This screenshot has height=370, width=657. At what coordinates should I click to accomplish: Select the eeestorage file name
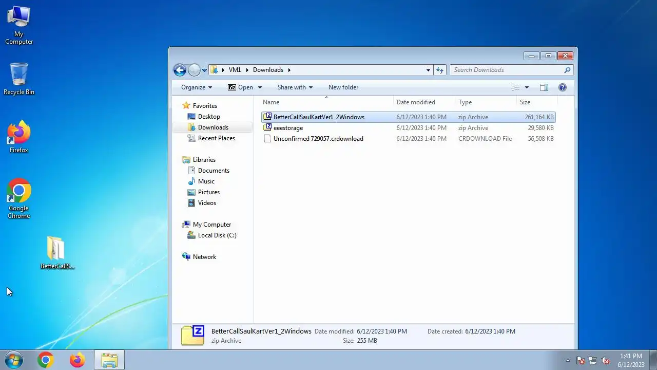click(x=288, y=127)
